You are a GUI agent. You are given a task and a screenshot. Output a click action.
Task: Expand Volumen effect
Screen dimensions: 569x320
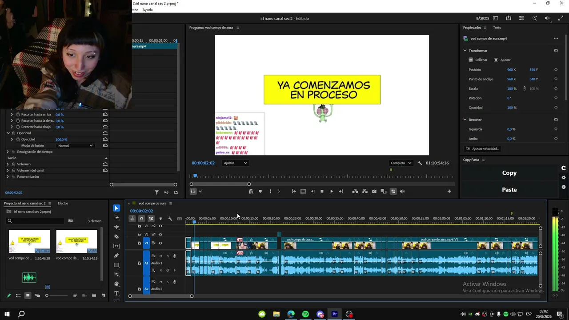pos(8,164)
